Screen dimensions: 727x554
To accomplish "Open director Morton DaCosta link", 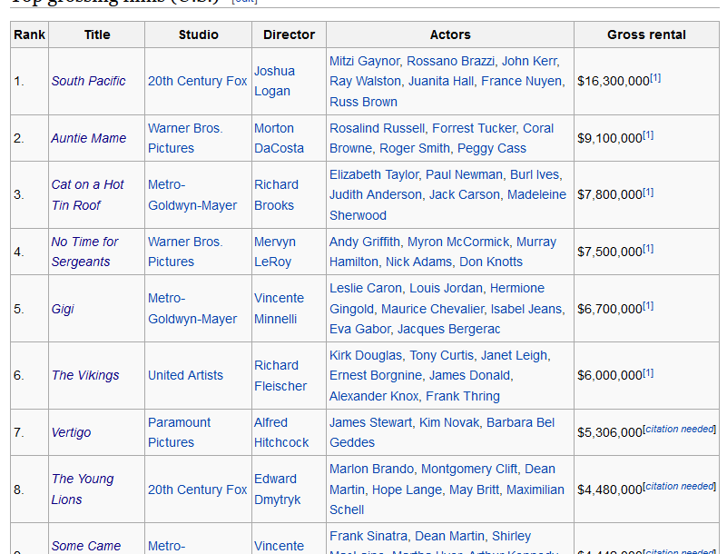I will (x=279, y=138).
